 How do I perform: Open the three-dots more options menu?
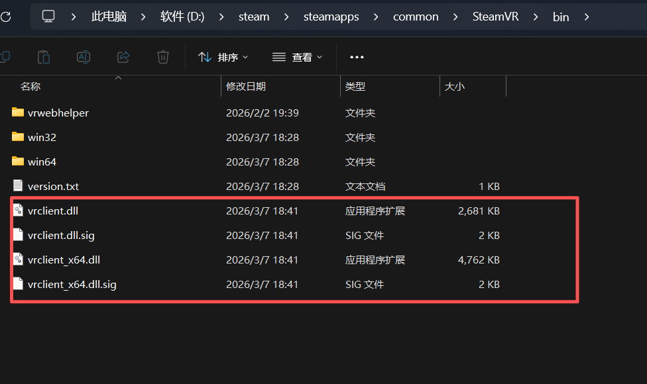(357, 57)
